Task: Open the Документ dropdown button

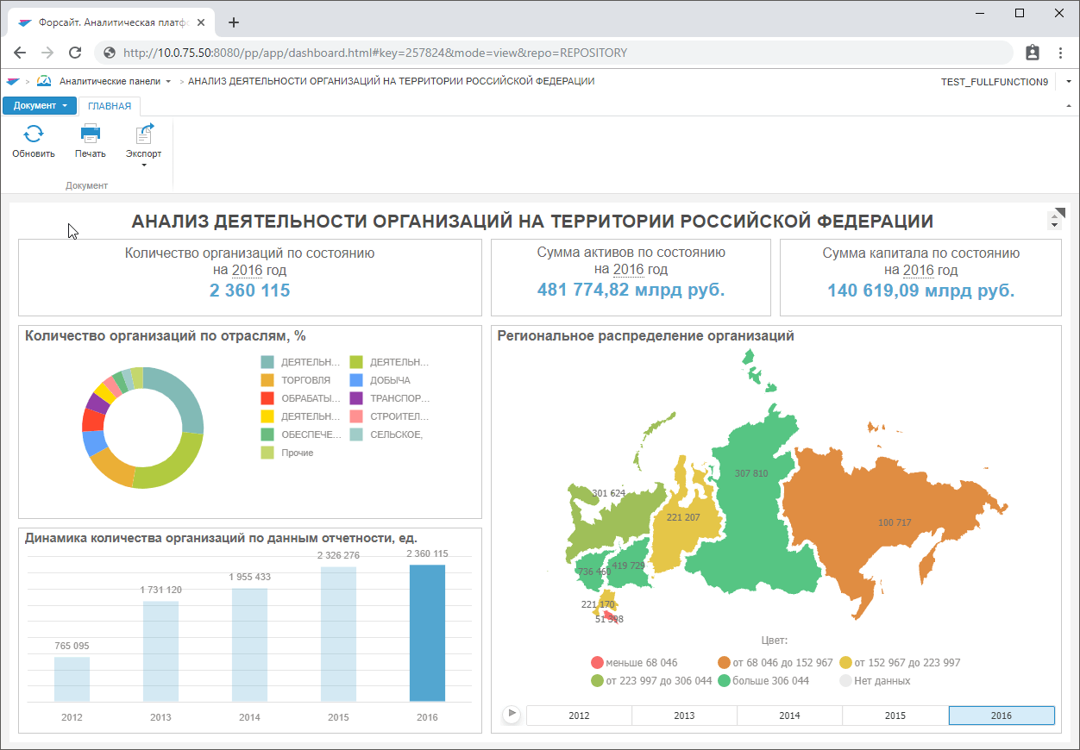Action: (x=40, y=106)
